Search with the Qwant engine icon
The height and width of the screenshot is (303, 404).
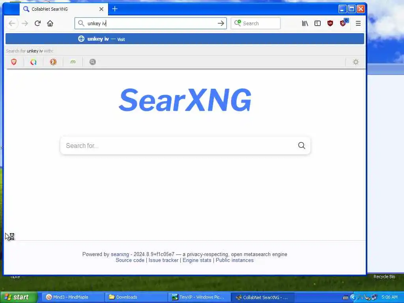pyautogui.click(x=34, y=62)
